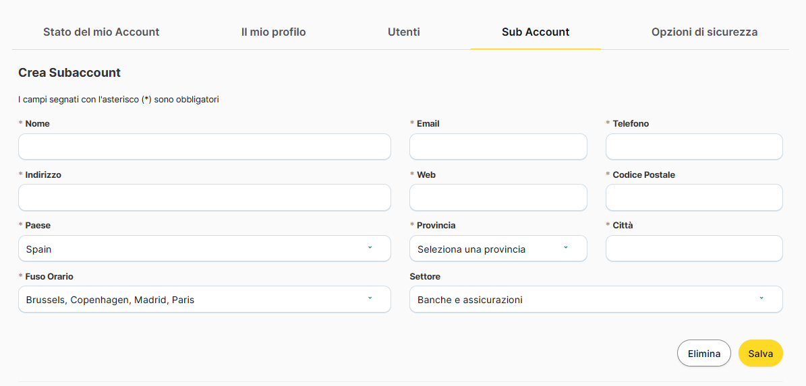Click the Elimina button
This screenshot has width=806, height=386.
[x=703, y=354]
